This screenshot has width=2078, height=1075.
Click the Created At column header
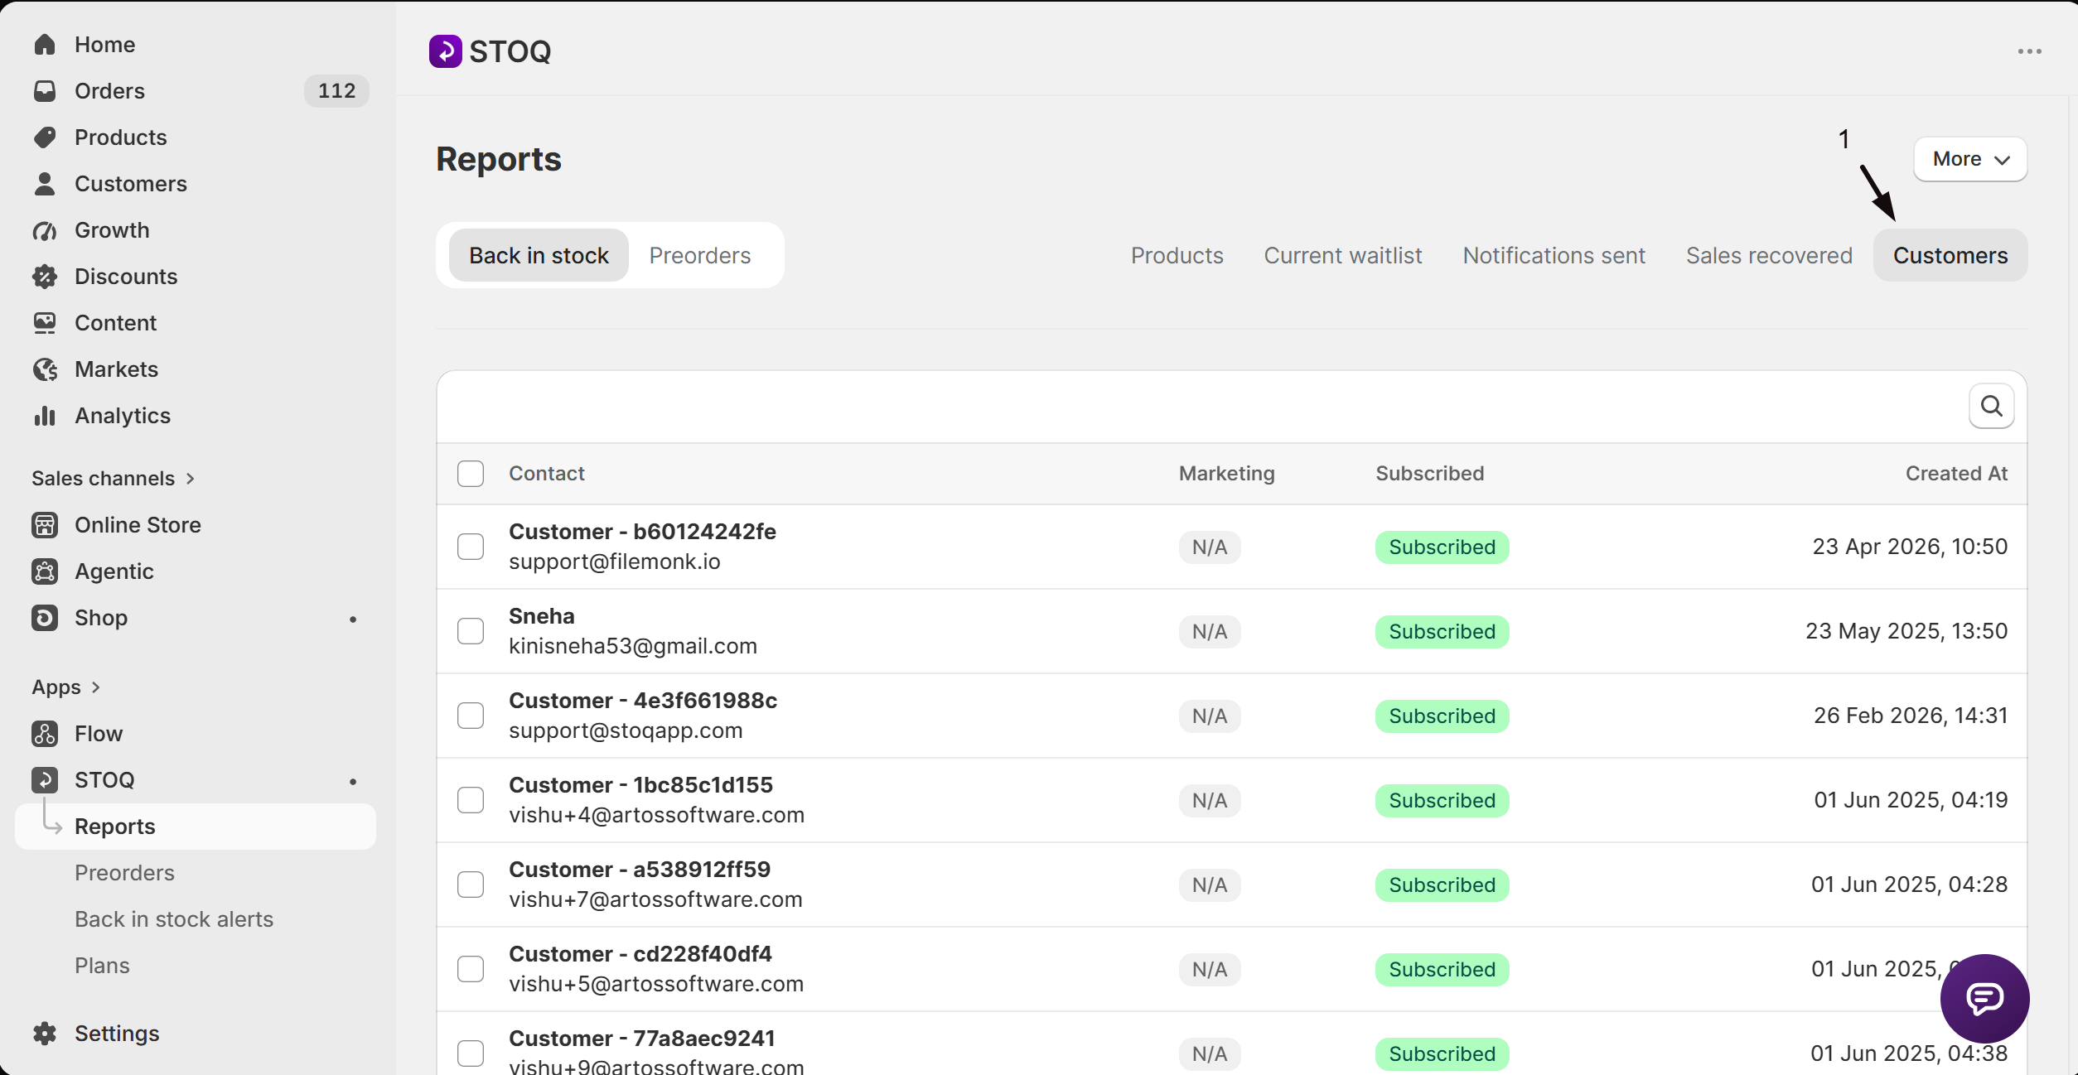(1956, 473)
